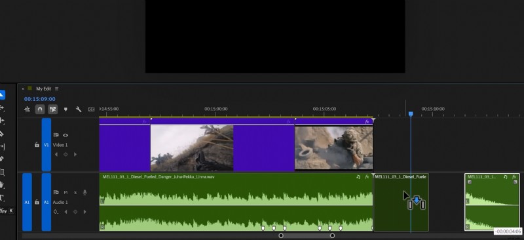Solo the Audio 1 track
This screenshot has height=240, width=524.
[x=75, y=193]
